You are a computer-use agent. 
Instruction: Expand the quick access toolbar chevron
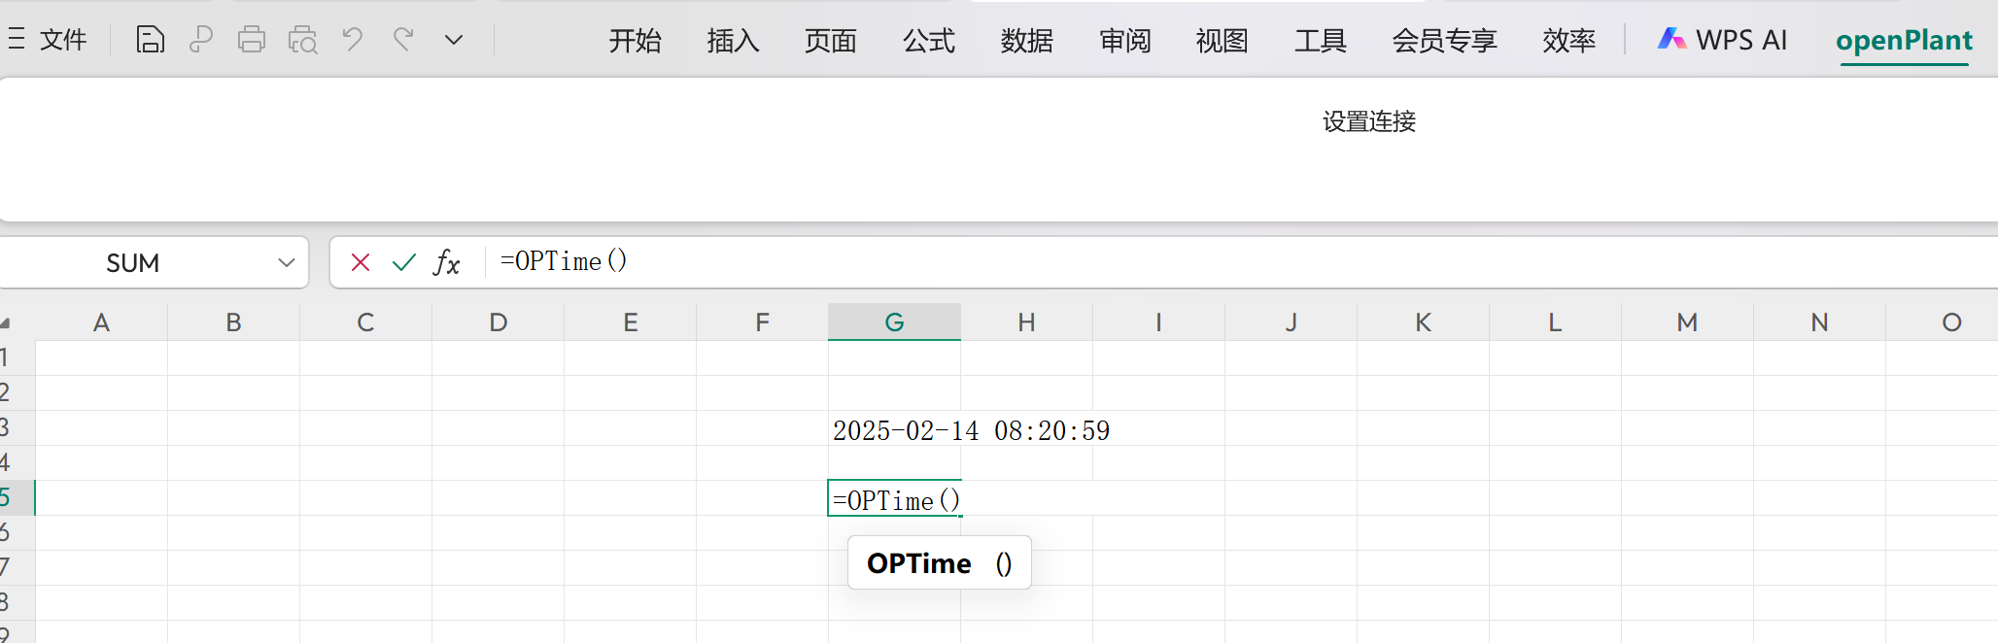(453, 39)
